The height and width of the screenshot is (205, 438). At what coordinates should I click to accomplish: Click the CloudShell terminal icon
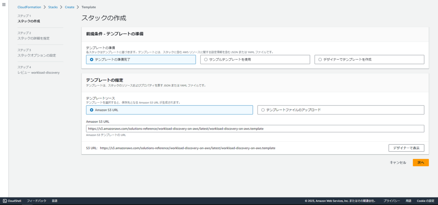[5, 201]
